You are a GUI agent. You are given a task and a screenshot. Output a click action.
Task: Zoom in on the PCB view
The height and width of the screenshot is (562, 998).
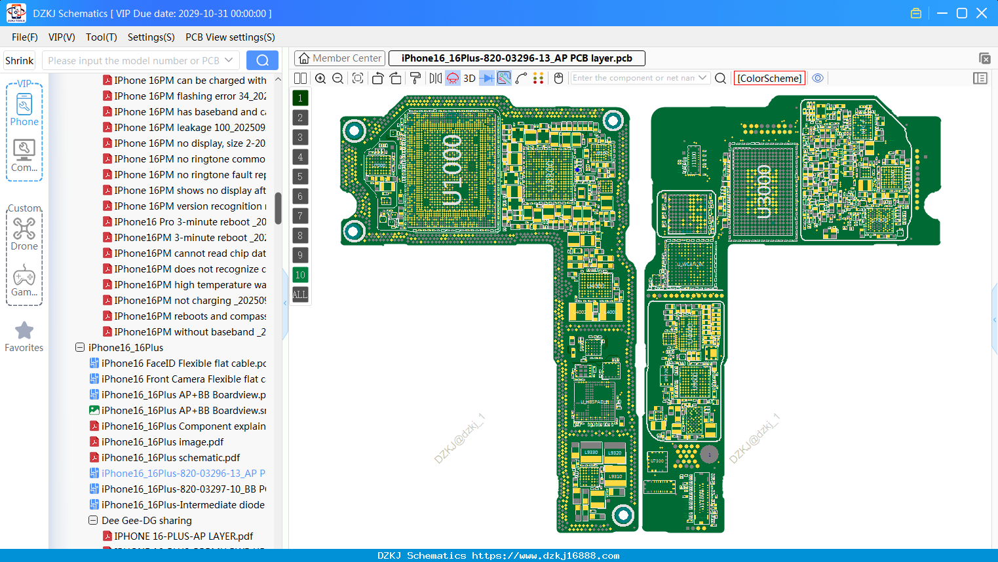[320, 78]
